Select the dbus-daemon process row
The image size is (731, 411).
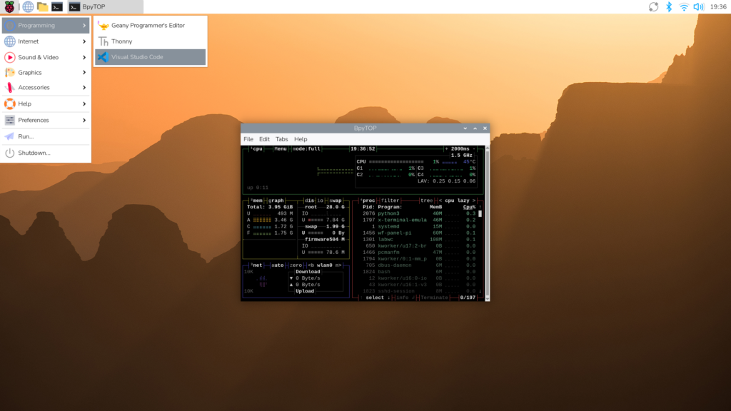[418, 265]
